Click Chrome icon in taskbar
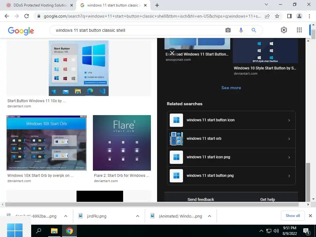The image size is (316, 237). coord(69,231)
